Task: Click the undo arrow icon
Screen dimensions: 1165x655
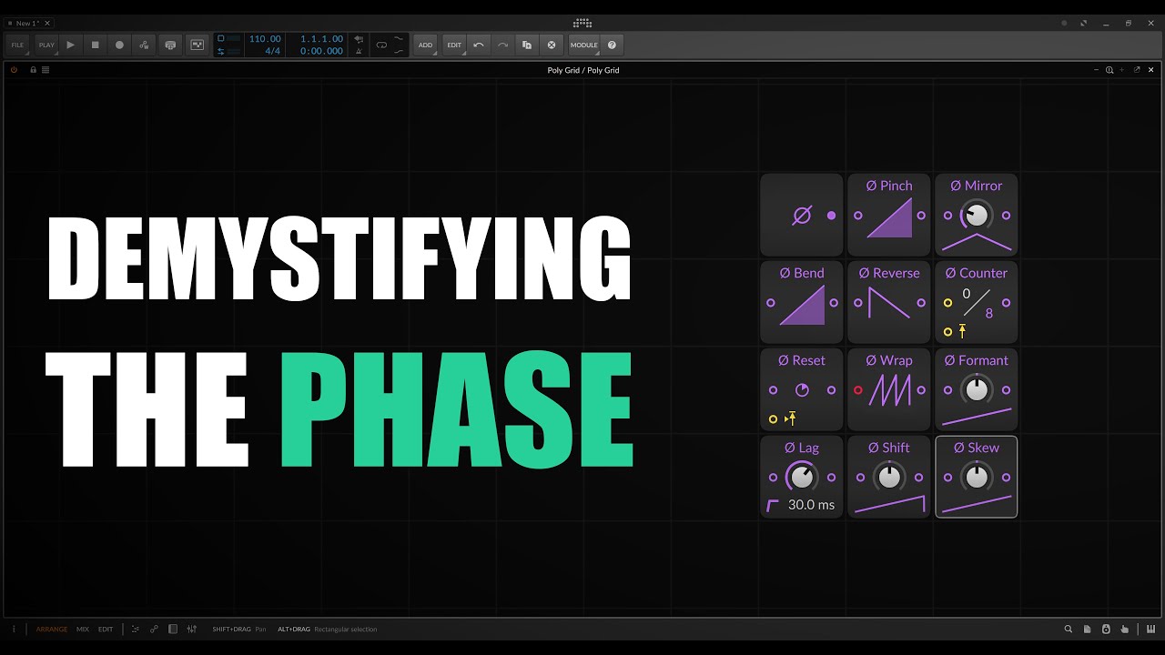Action: [x=479, y=45]
